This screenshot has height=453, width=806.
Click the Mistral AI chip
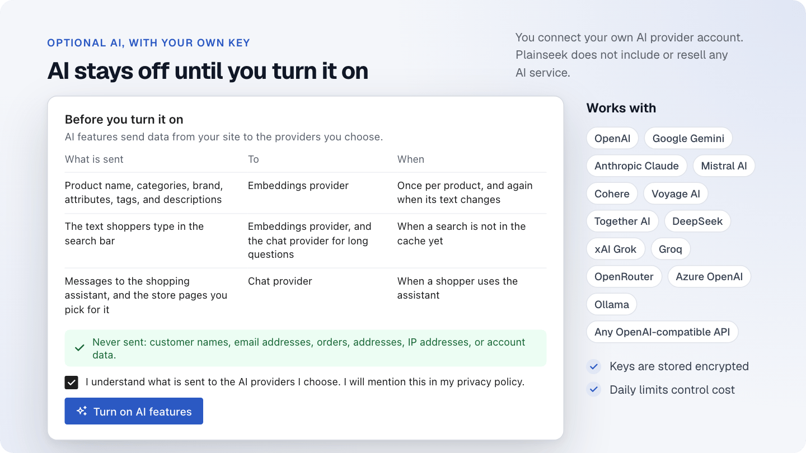tap(724, 166)
